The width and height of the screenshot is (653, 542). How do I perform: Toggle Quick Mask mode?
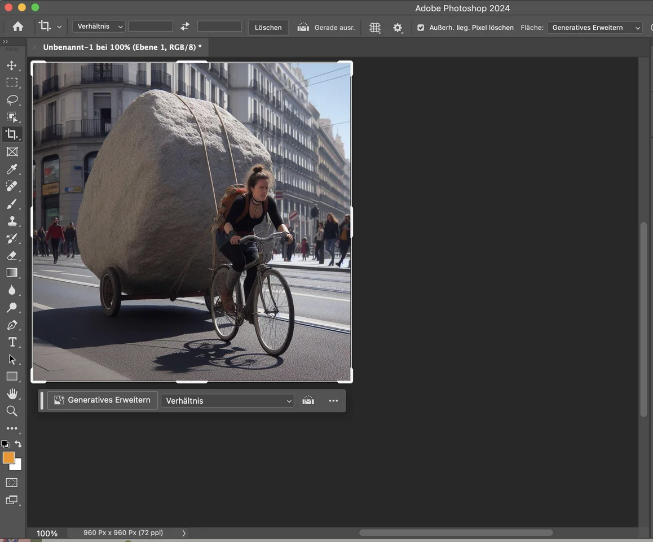point(12,483)
